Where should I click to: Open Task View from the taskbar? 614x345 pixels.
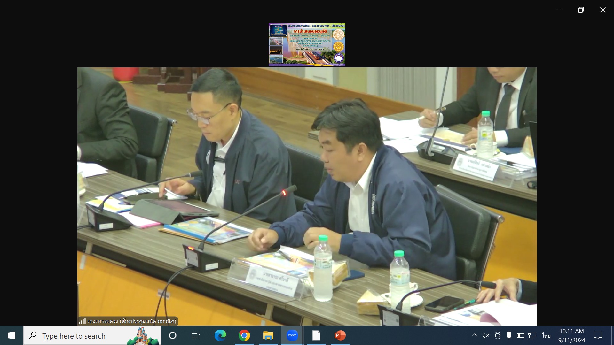pos(195,335)
